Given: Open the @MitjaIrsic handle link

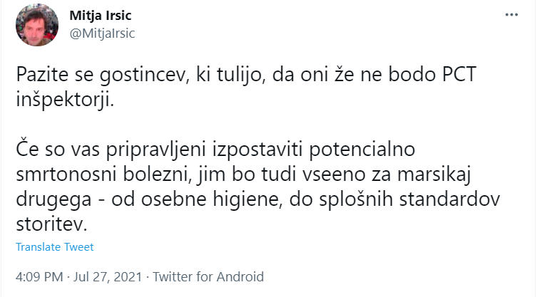Looking at the screenshot, I should coord(102,33).
